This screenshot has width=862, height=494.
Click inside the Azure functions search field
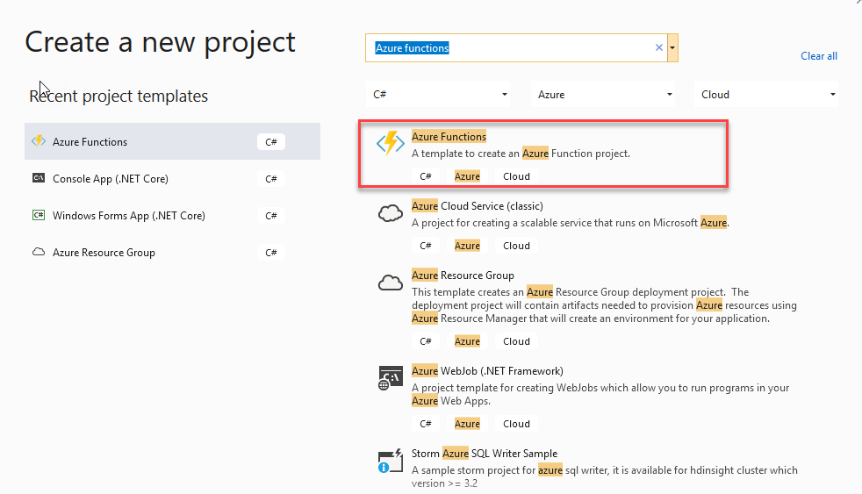[515, 47]
